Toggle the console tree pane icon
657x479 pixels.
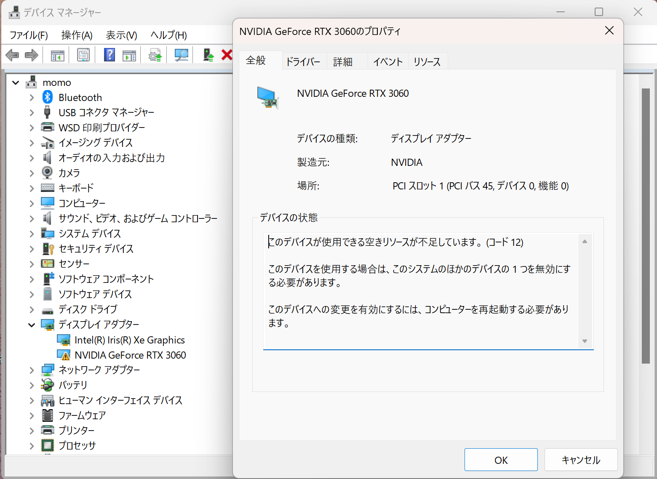point(57,55)
